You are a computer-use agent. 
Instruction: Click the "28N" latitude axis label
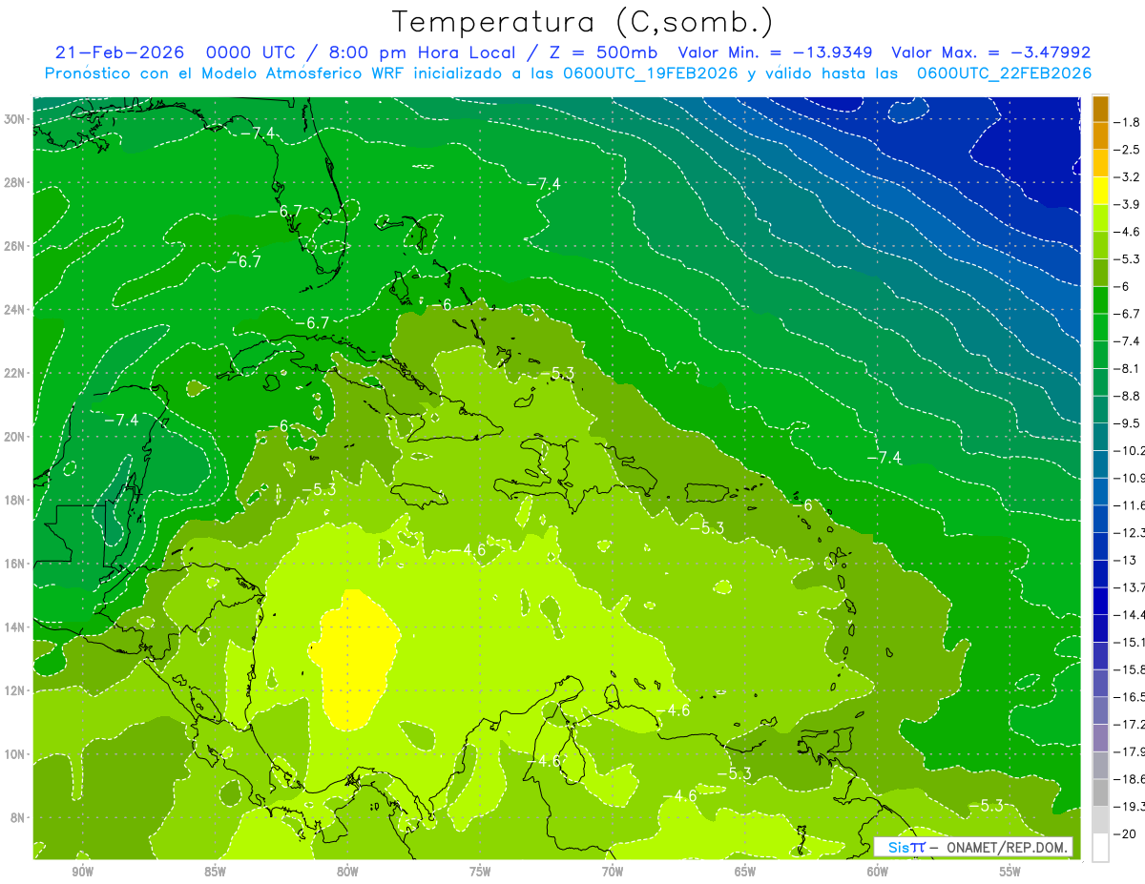tap(16, 182)
